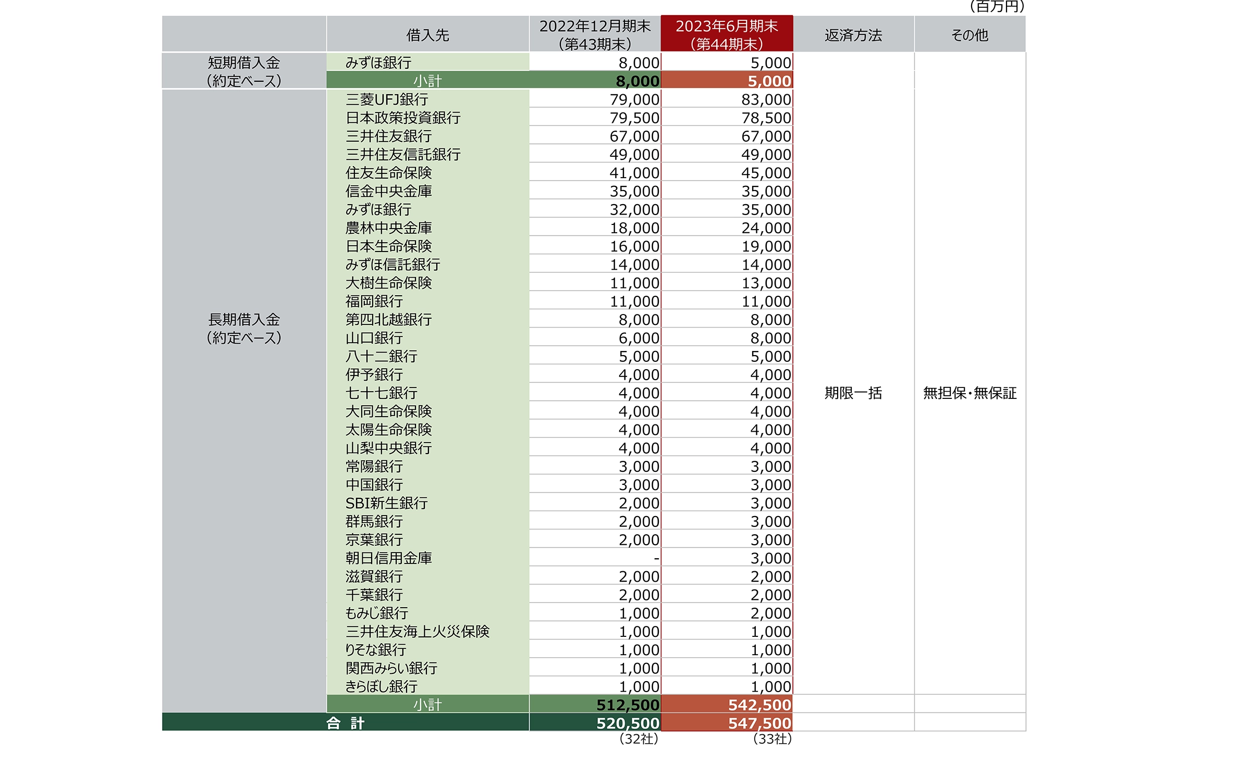The image size is (1251, 778).
Task: Select the 農林中央金庫 lender name
Action: pos(388,228)
